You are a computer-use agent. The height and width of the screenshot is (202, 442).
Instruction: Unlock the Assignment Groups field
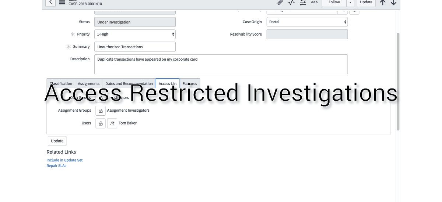101,111
